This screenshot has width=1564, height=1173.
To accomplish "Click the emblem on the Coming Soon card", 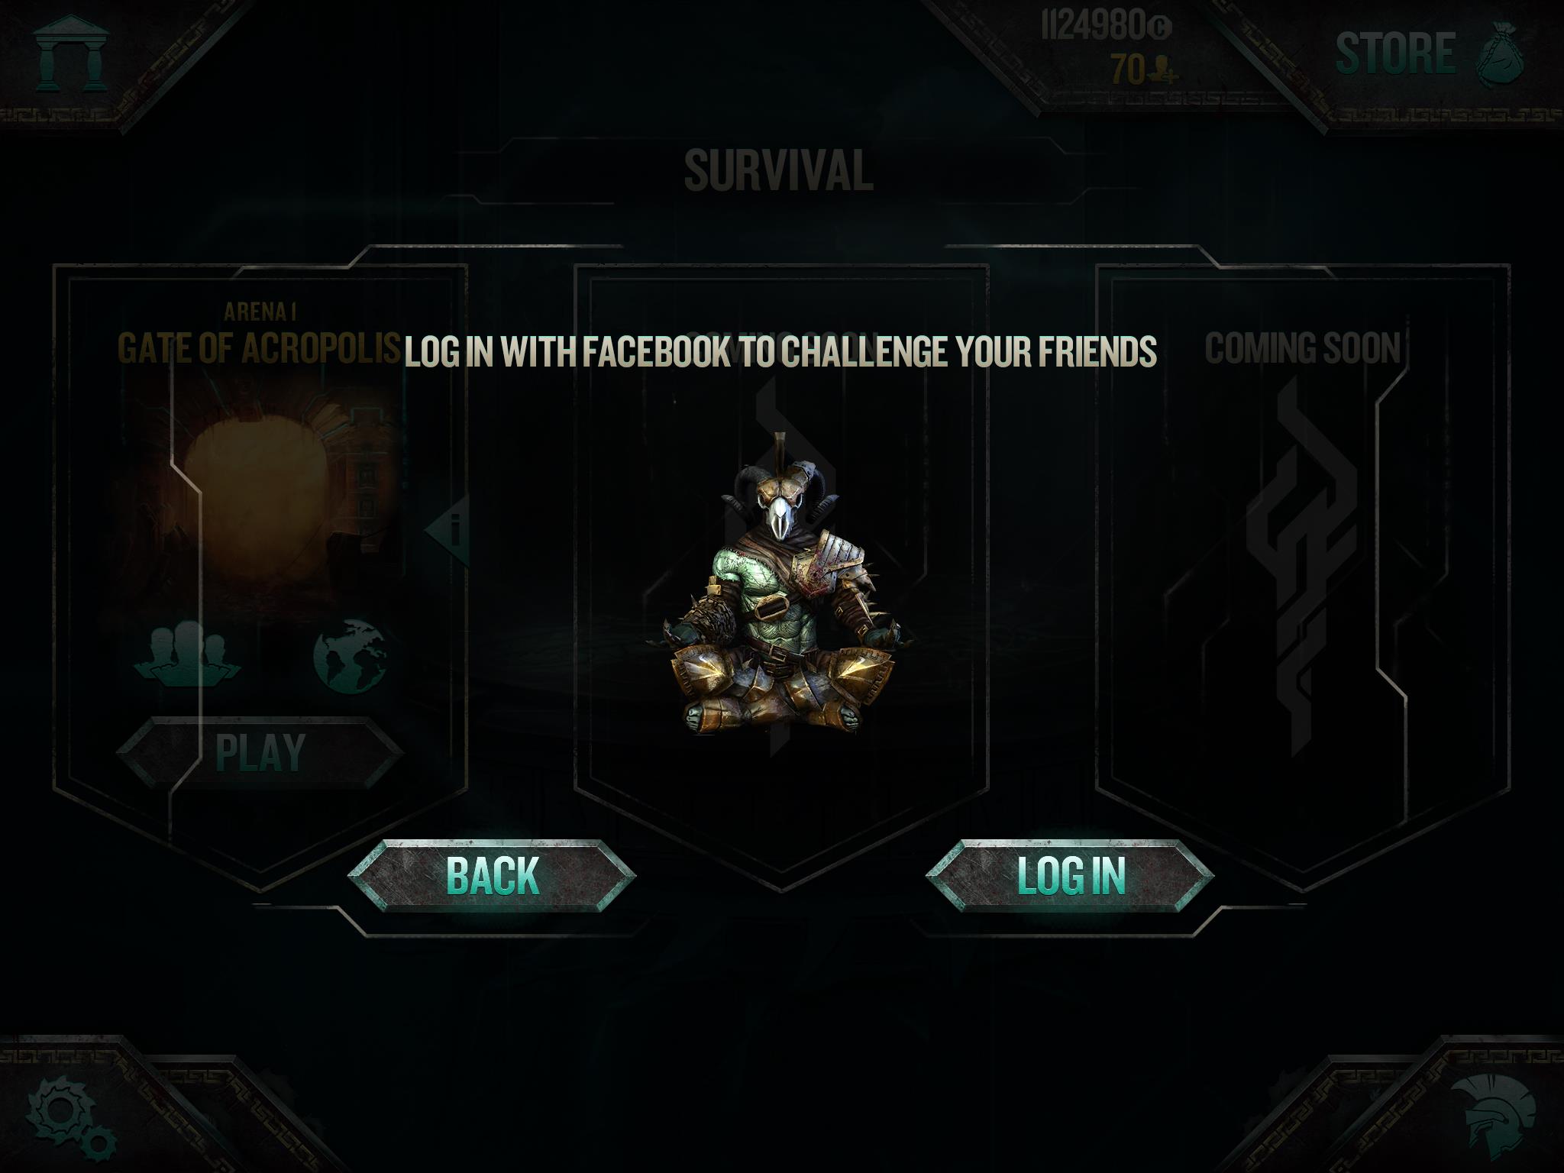I will point(1302,567).
